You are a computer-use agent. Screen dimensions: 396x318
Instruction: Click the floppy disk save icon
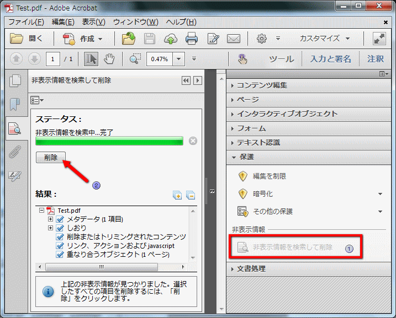pos(150,39)
